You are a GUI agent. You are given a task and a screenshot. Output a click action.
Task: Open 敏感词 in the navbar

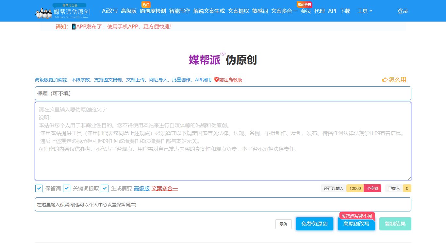click(x=260, y=11)
